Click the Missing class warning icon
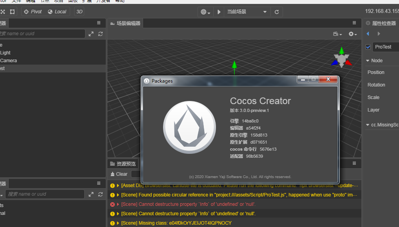399x227 pixels. [x=112, y=223]
